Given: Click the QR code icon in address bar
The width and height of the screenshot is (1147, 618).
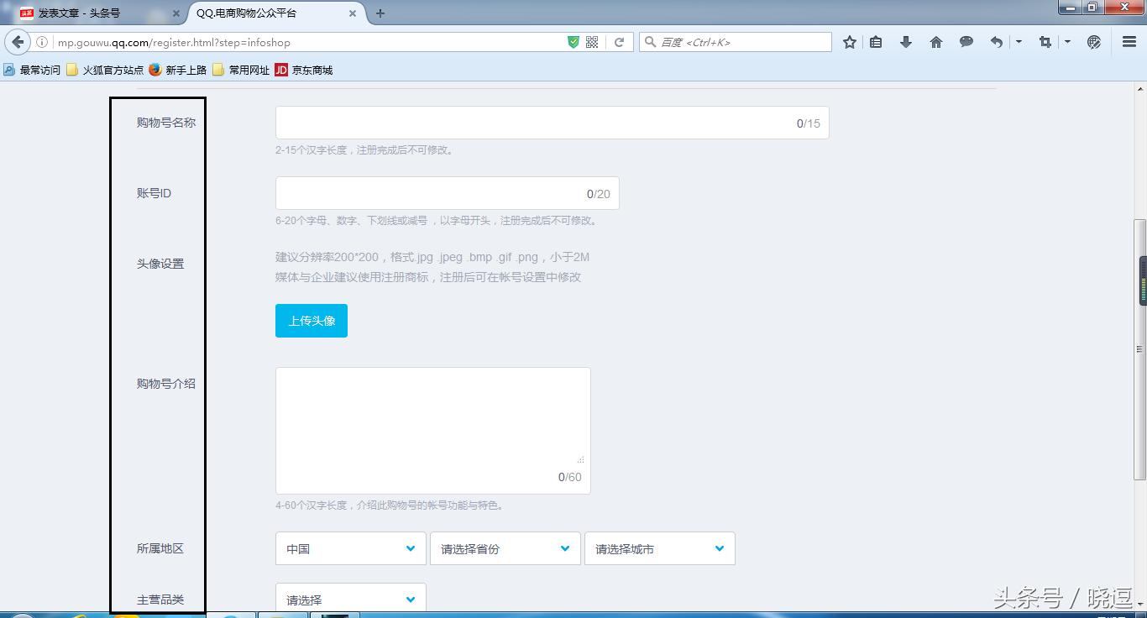Looking at the screenshot, I should coord(591,41).
